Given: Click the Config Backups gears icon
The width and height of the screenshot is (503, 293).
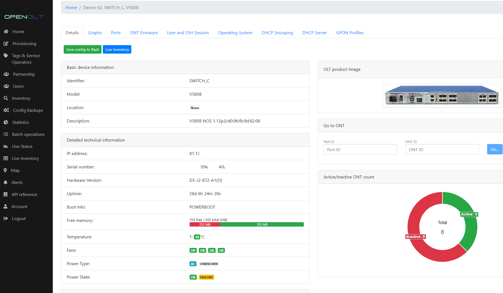Looking at the screenshot, I should (x=6, y=110).
